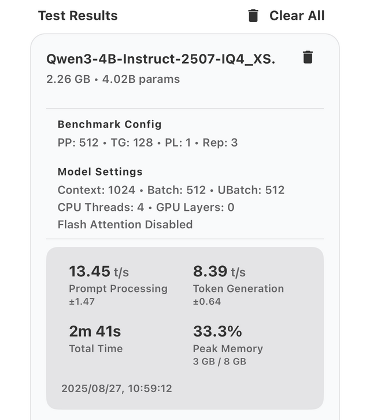This screenshot has height=420, width=370.
Task: Tap the 3 GB / 8 GB memory text
Action: [219, 361]
